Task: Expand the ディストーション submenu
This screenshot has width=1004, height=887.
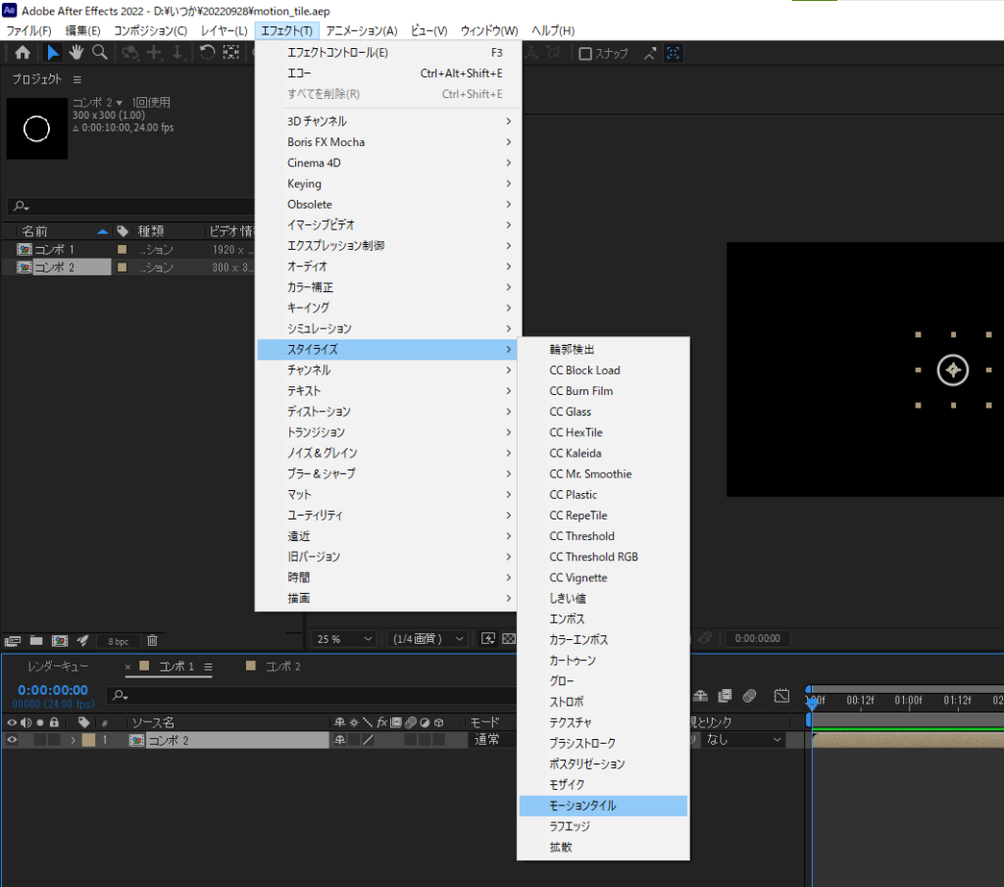Action: coord(388,412)
